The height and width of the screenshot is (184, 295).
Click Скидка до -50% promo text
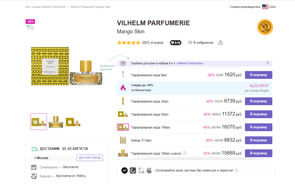coord(142,85)
